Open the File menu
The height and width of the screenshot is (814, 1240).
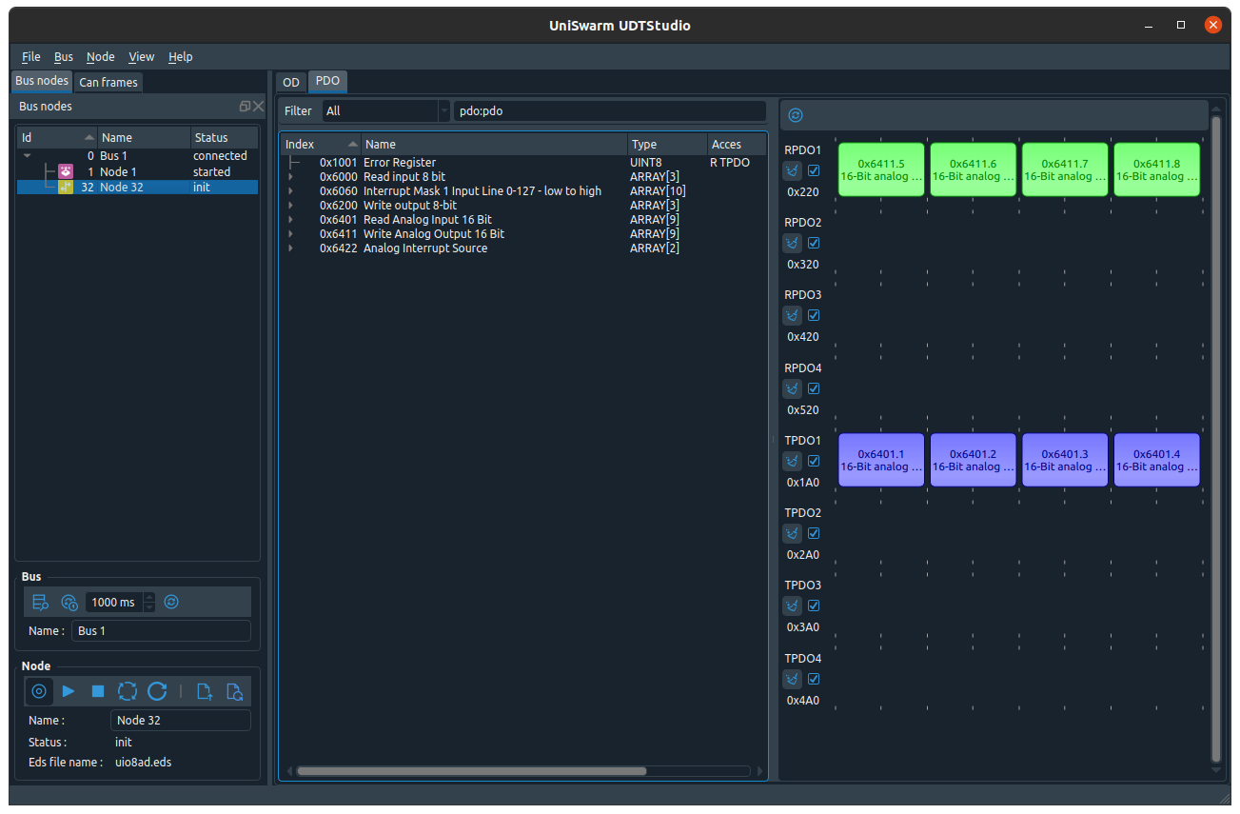point(31,57)
